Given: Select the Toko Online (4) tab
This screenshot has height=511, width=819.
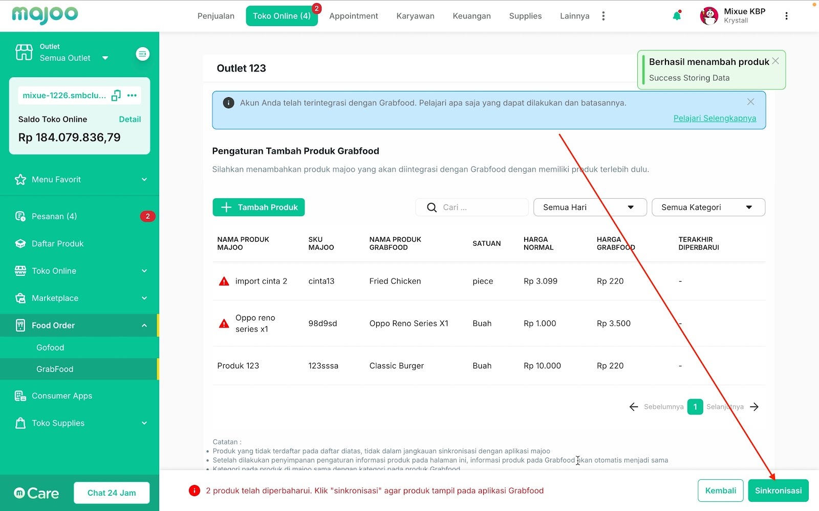Looking at the screenshot, I should pos(282,16).
